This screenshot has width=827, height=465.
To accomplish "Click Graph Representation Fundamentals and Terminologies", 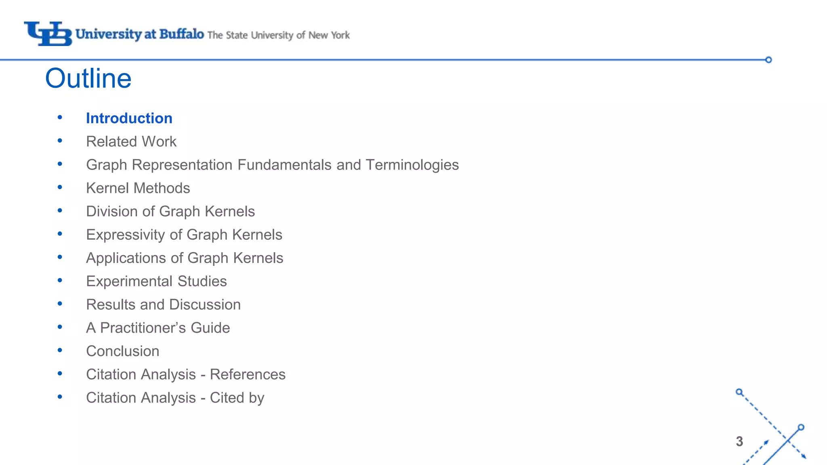I will pyautogui.click(x=273, y=165).
